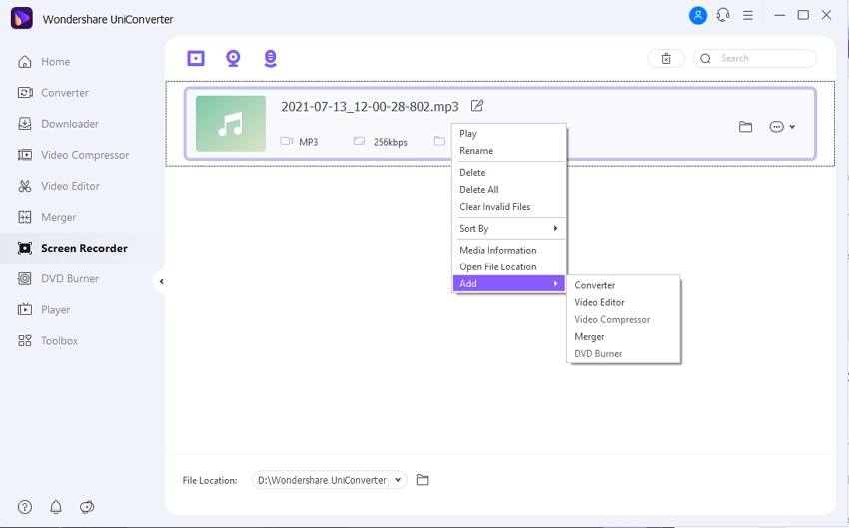Open the File Location path dropdown
Image resolution: width=849 pixels, height=528 pixels.
coord(398,480)
